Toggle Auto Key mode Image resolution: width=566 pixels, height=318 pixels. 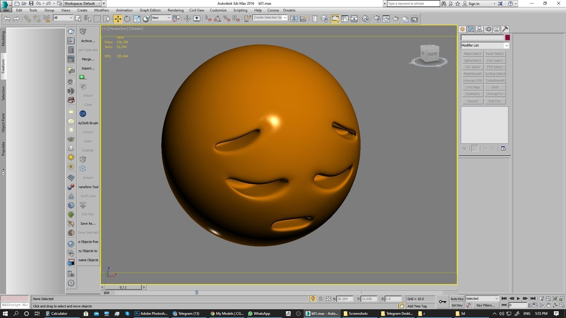457,299
